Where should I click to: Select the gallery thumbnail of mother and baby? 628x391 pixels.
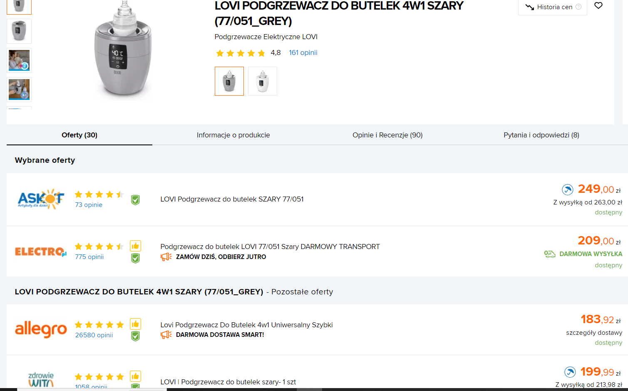(19, 60)
